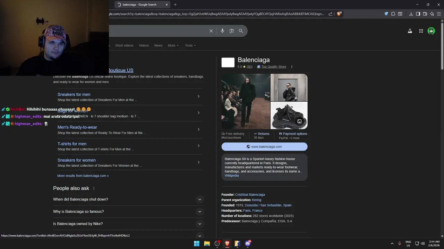
Task: Open the black sneaker photo thumbnail
Action: (289, 115)
